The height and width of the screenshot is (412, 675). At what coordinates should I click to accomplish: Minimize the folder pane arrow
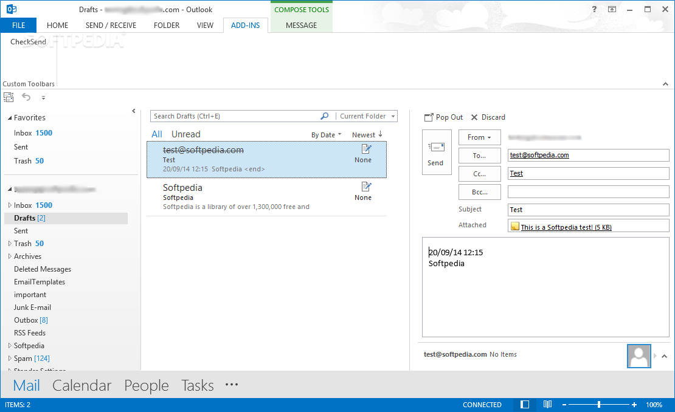[133, 111]
